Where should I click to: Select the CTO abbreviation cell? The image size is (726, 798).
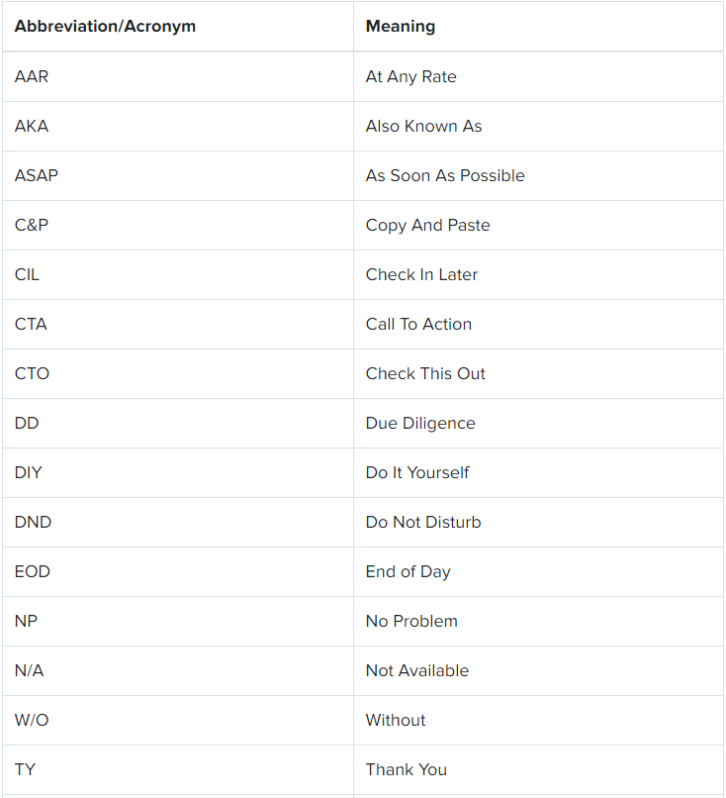tap(178, 373)
